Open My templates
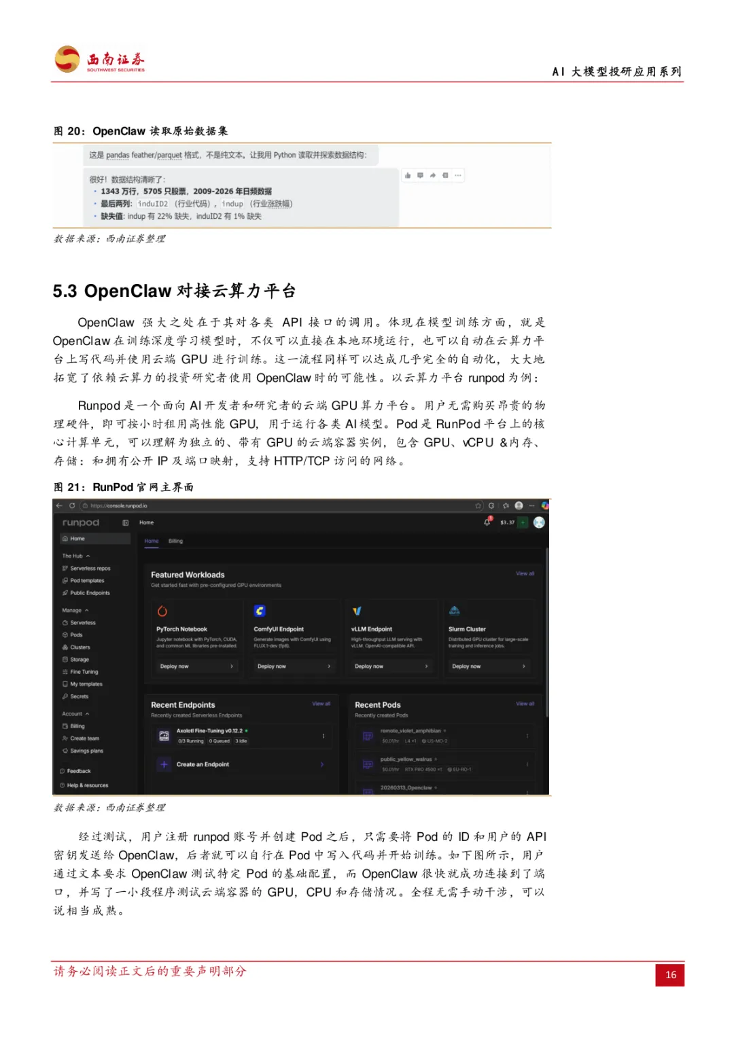Image resolution: width=734 pixels, height=1038 pixels. (x=82, y=683)
